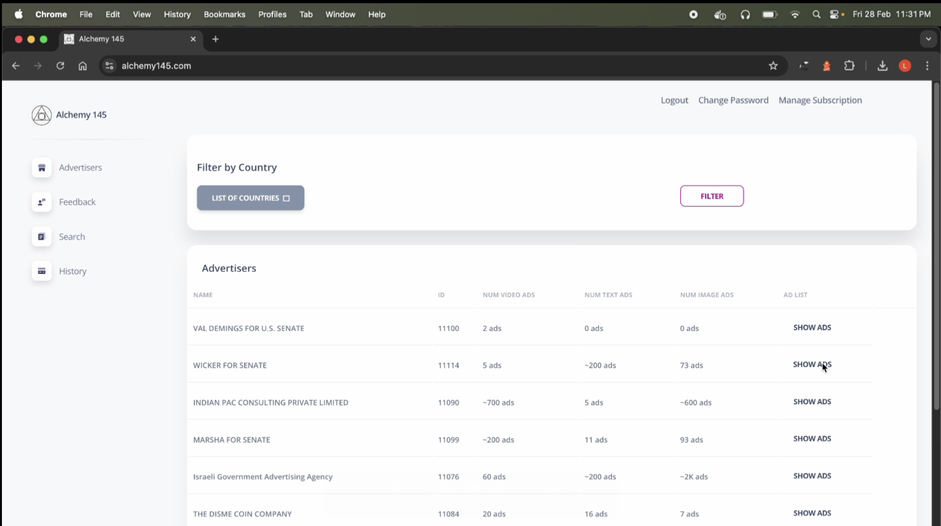Open the Change Password link
Viewport: 941px width, 526px height.
click(733, 100)
